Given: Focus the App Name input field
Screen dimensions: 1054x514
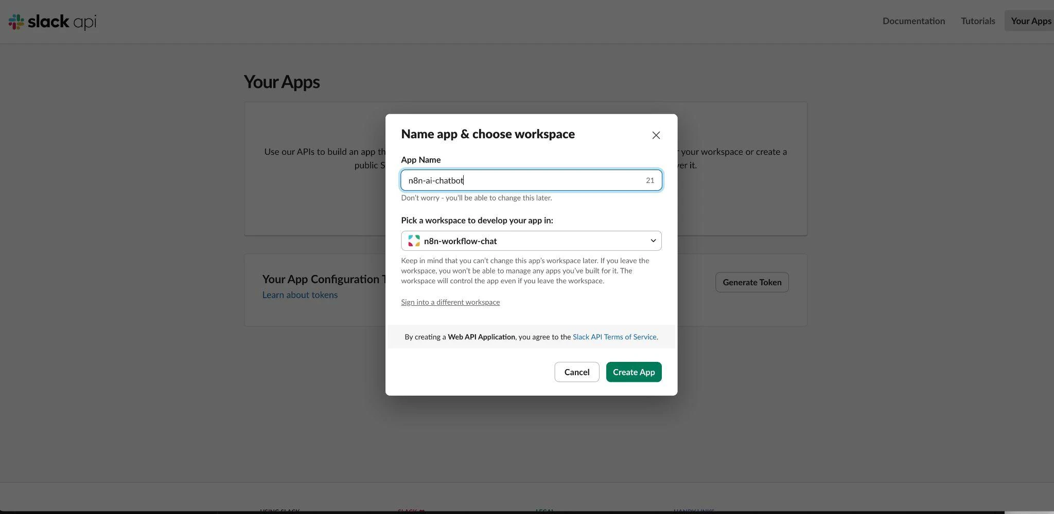Looking at the screenshot, I should tap(531, 180).
